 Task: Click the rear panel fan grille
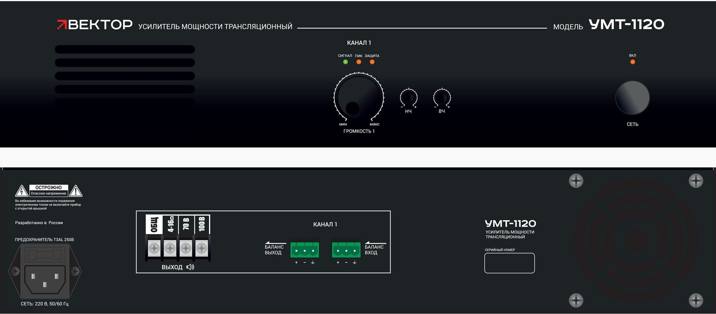click(636, 240)
